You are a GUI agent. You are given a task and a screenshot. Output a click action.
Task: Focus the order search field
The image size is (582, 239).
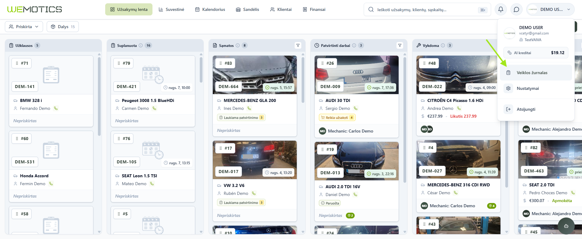pyautogui.click(x=427, y=10)
